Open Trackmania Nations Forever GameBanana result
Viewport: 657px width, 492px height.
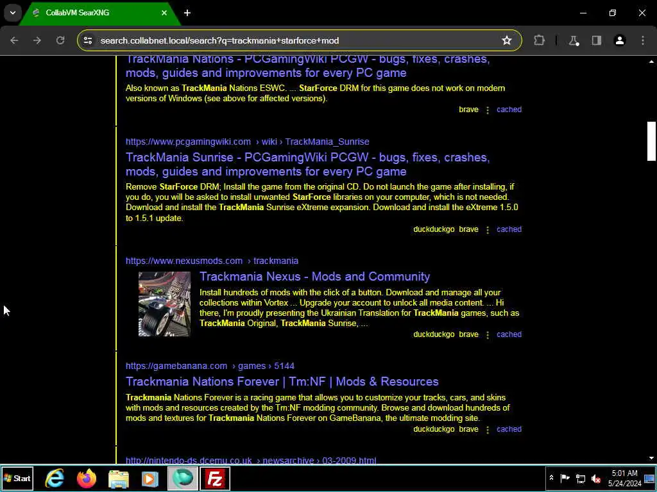282,382
